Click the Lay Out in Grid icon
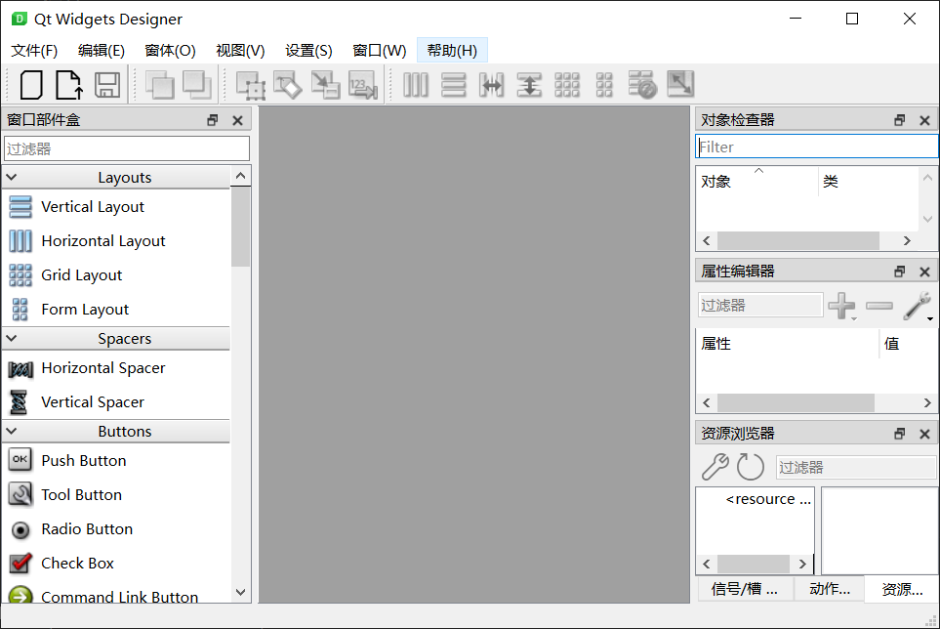Image resolution: width=940 pixels, height=629 pixels. click(567, 85)
